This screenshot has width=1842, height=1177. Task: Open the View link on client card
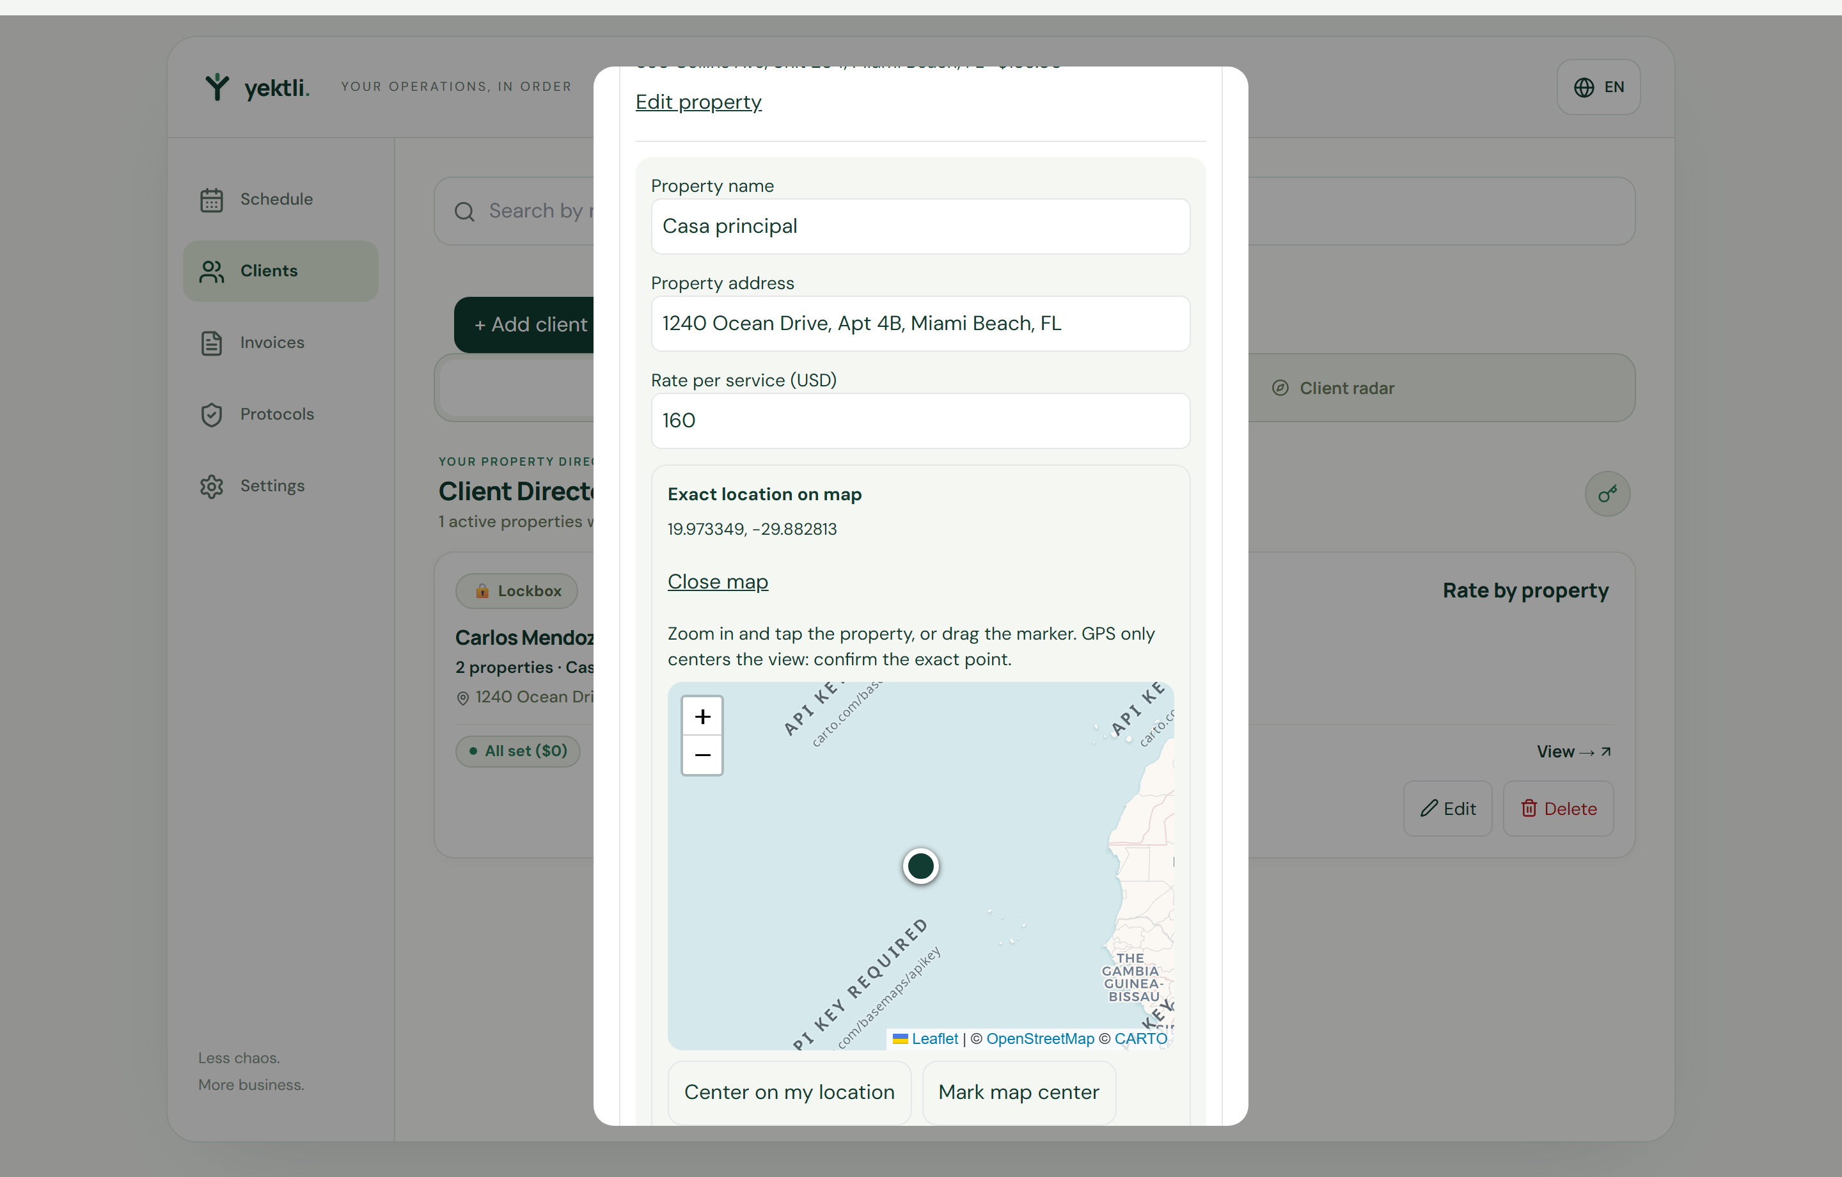1573,752
